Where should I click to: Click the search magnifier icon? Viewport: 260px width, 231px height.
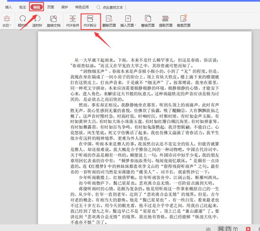point(98,7)
